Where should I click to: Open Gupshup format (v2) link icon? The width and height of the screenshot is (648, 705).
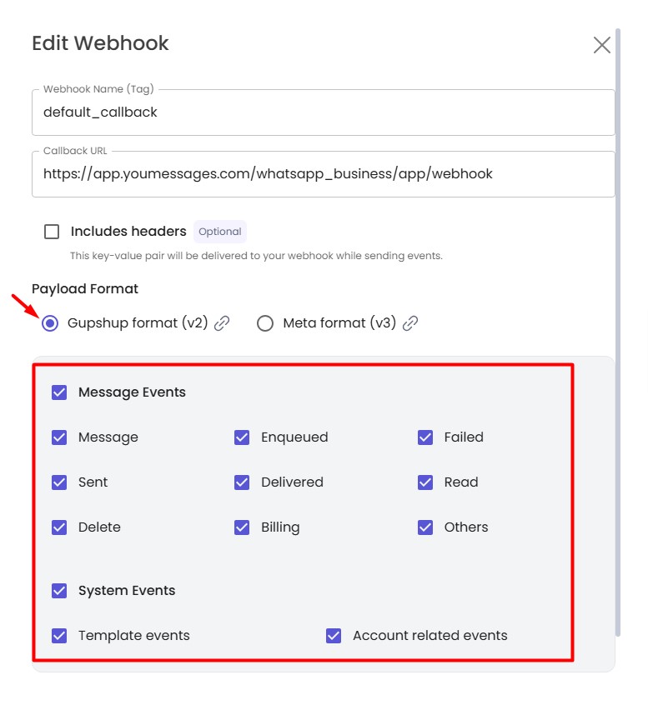[222, 323]
